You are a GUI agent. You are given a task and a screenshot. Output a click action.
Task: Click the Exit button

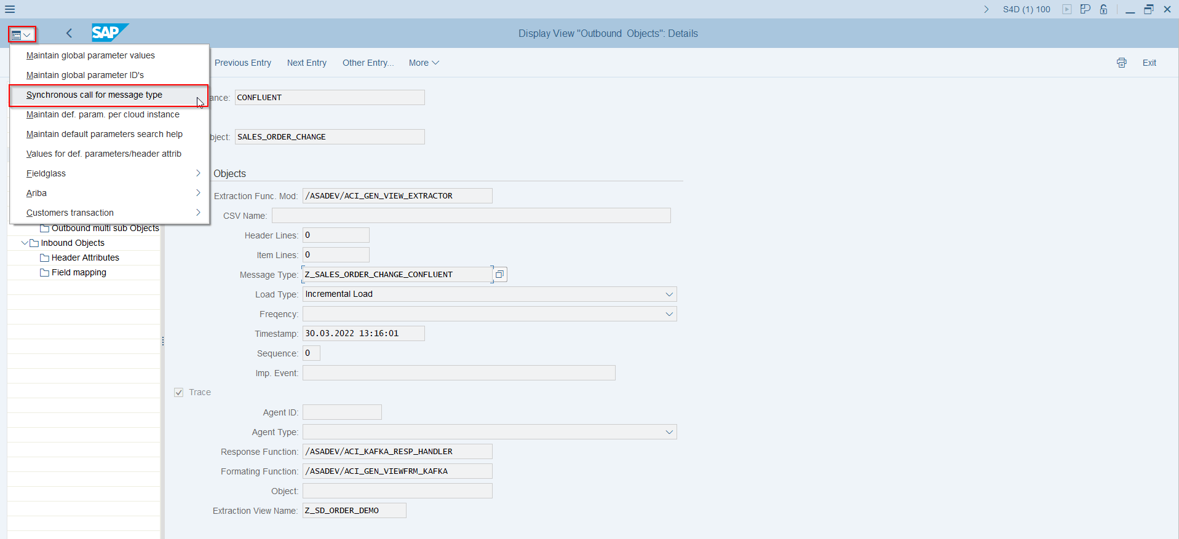click(1149, 63)
